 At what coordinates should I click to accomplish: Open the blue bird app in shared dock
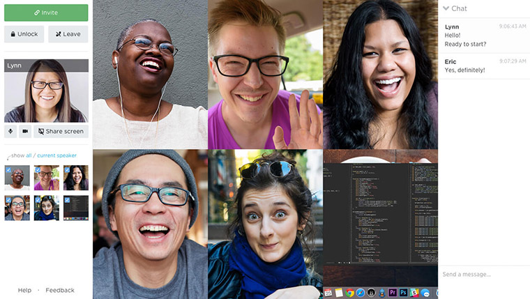pos(382,293)
